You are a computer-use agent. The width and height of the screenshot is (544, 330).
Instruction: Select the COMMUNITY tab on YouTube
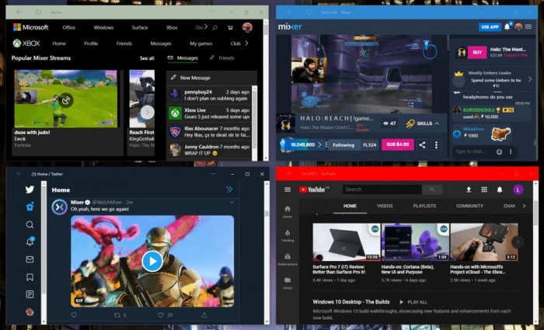coord(469,206)
